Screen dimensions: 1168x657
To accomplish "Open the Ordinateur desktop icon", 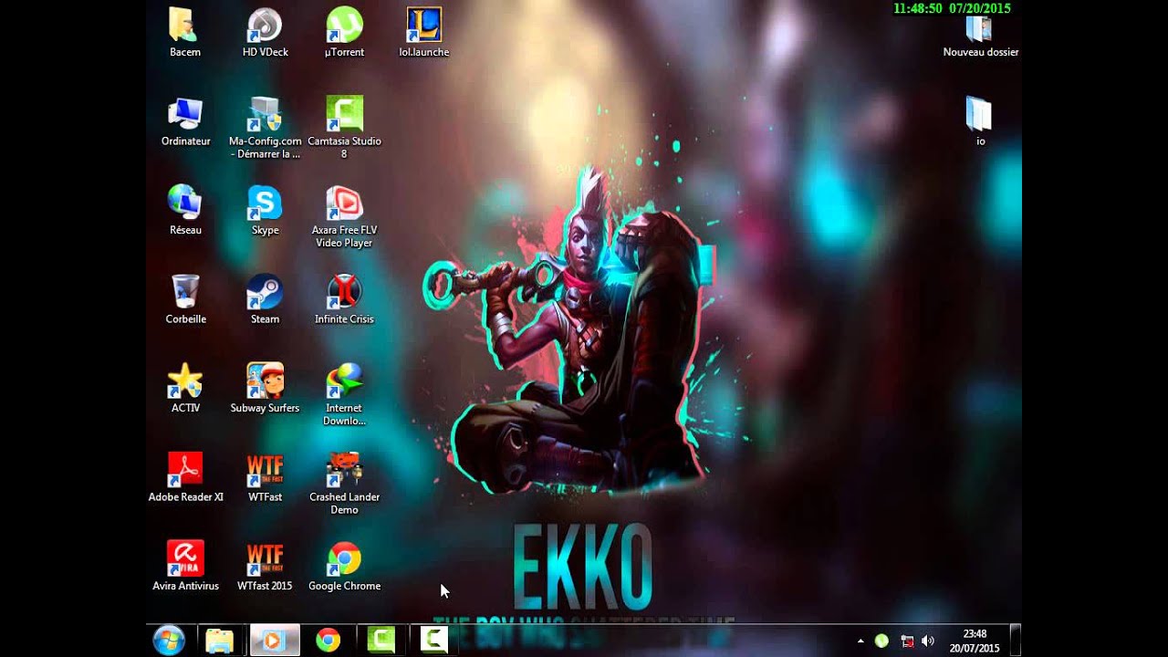I will [185, 121].
